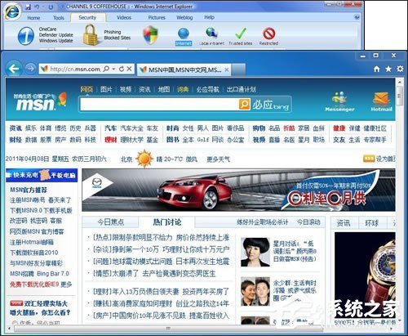Screen dimensions: 408x336
Task: Click the help icon at ribbon right
Action: 357,17
